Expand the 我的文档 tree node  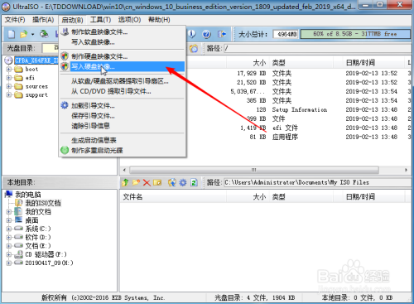9,212
